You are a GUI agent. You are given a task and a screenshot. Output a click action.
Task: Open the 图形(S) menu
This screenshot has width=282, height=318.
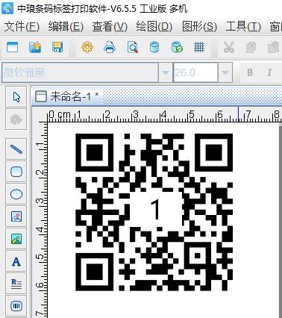[x=199, y=27]
